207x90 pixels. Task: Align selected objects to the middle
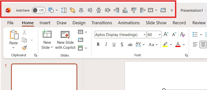click(x=90, y=10)
